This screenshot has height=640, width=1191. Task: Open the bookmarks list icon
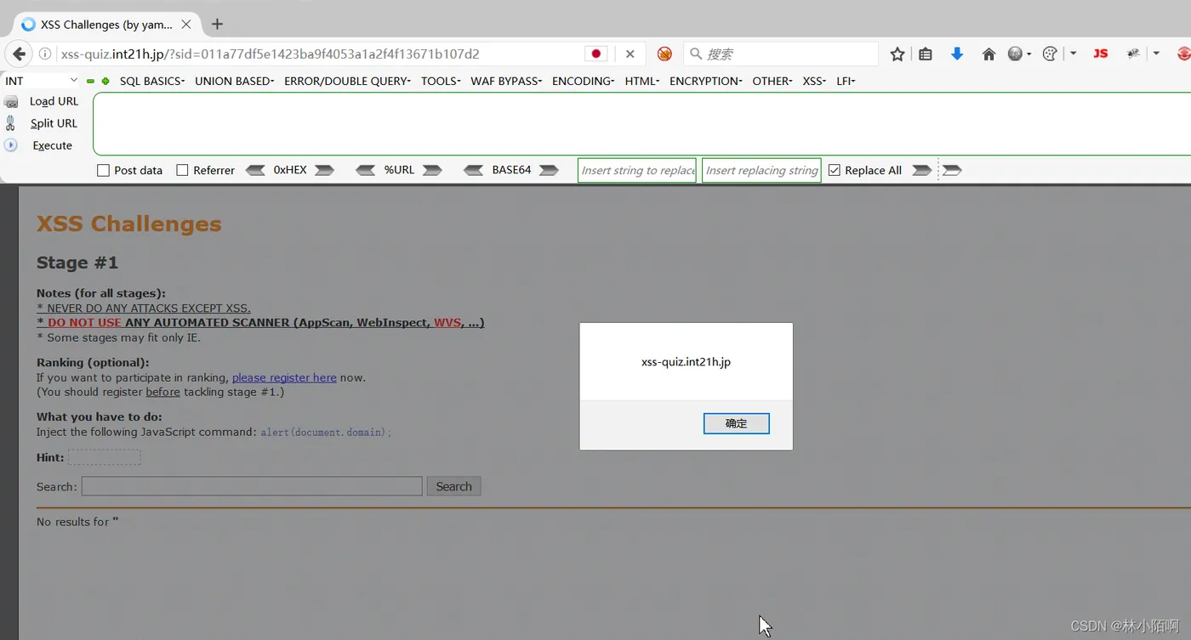pyautogui.click(x=926, y=54)
